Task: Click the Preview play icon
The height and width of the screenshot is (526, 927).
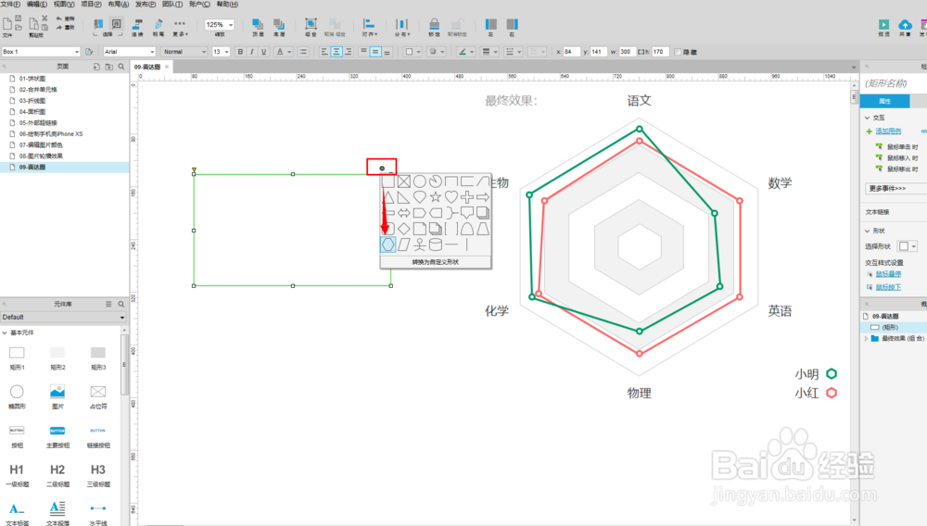Action: point(883,27)
